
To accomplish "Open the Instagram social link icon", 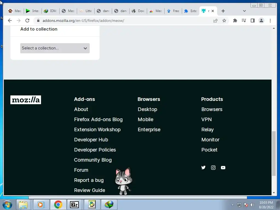I will [213, 168].
